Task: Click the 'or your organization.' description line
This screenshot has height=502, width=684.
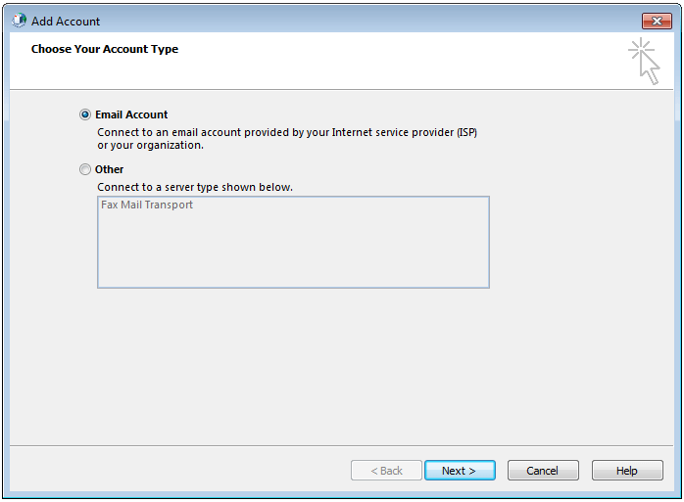Action: [151, 145]
